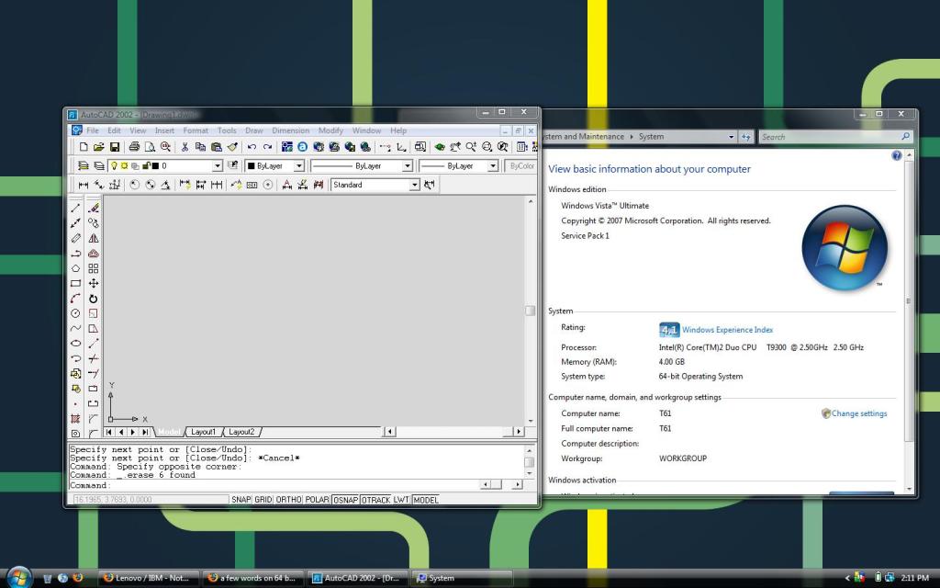Click the Command prompt input line
This screenshot has width=940, height=588.
point(273,485)
